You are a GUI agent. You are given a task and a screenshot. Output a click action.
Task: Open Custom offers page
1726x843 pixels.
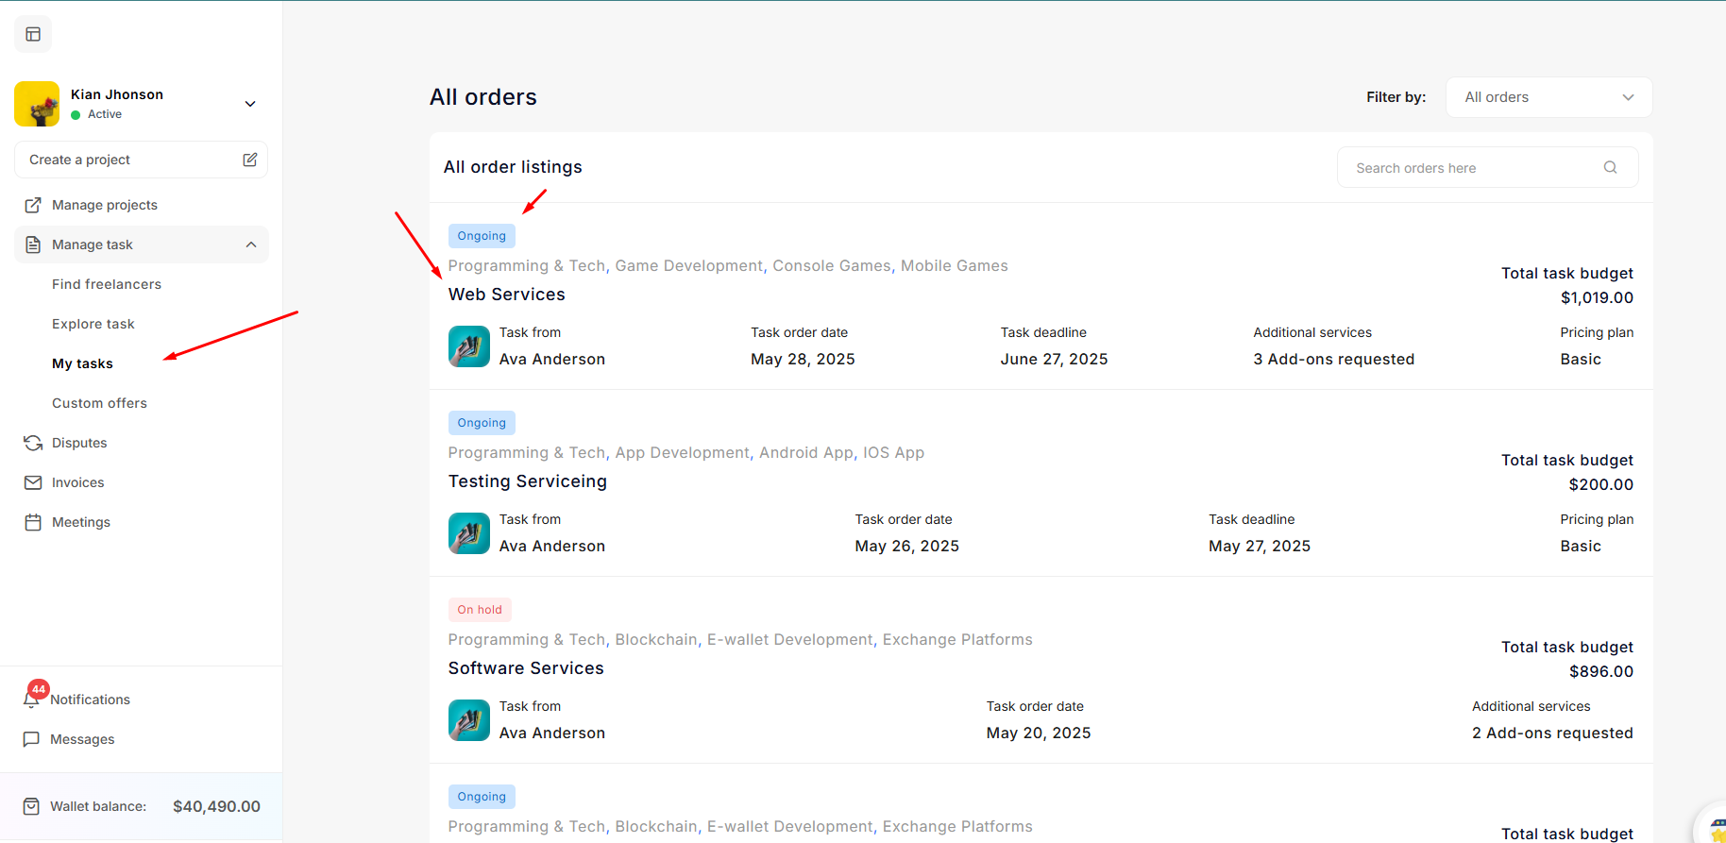point(99,403)
